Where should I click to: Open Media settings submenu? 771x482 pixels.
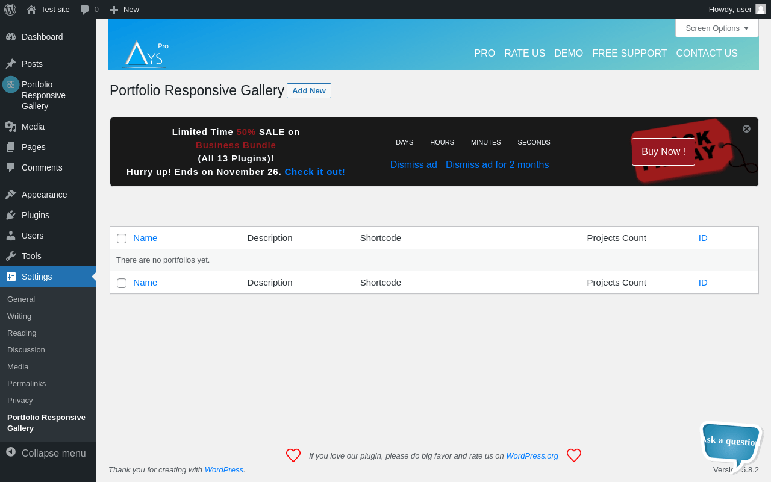point(18,367)
